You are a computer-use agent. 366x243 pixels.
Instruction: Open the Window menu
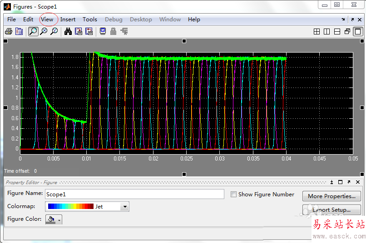coord(170,19)
